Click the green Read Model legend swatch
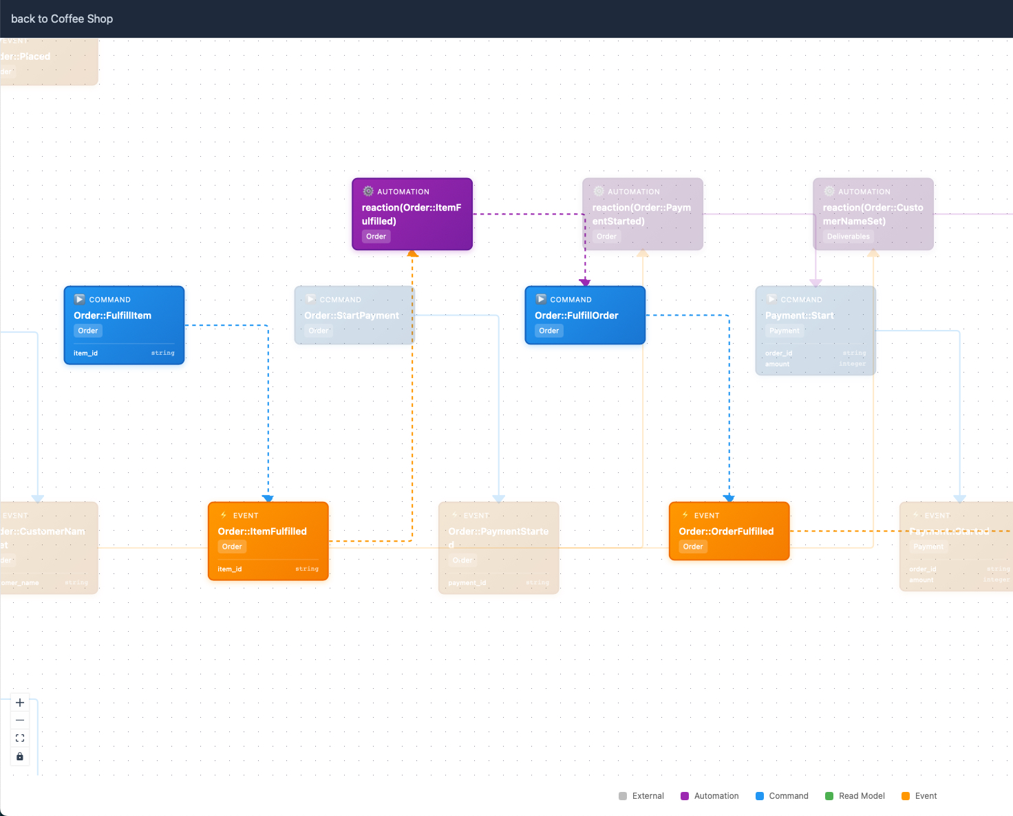 point(829,796)
